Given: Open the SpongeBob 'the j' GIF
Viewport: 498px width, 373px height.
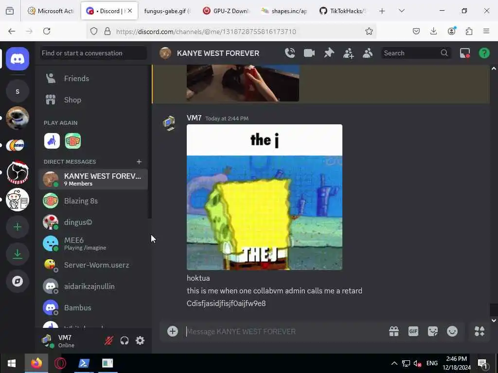Looking at the screenshot, I should 265,197.
